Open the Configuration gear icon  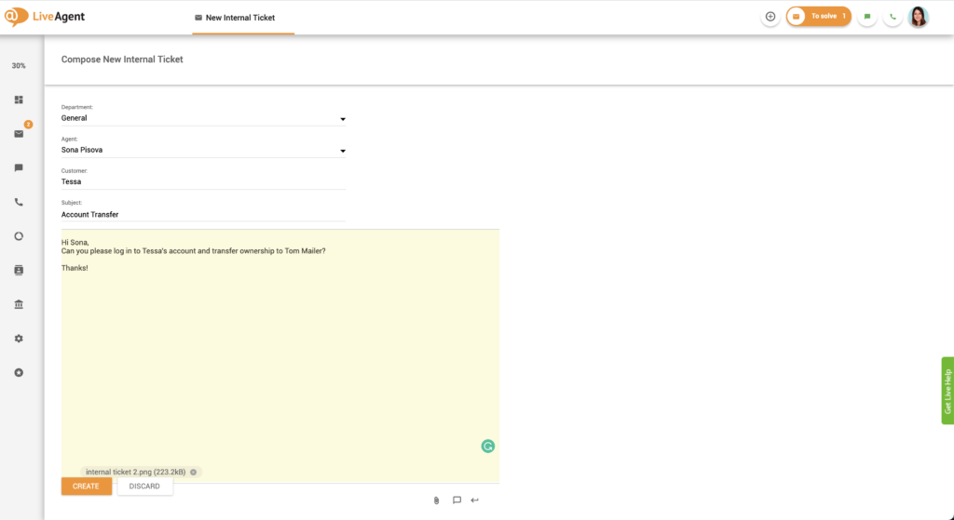[19, 339]
